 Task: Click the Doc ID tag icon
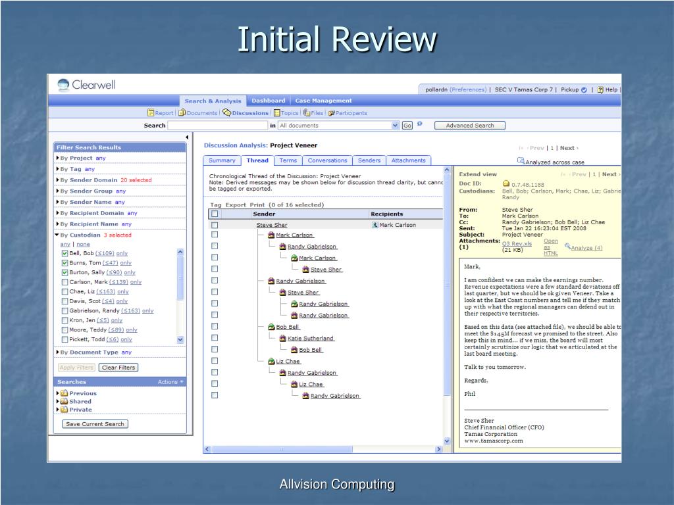click(x=506, y=183)
